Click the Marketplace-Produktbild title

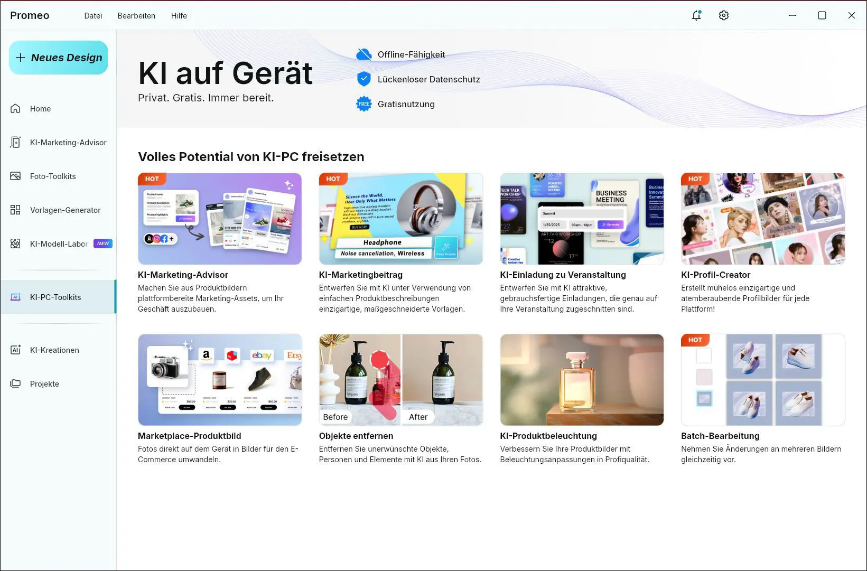tap(189, 436)
